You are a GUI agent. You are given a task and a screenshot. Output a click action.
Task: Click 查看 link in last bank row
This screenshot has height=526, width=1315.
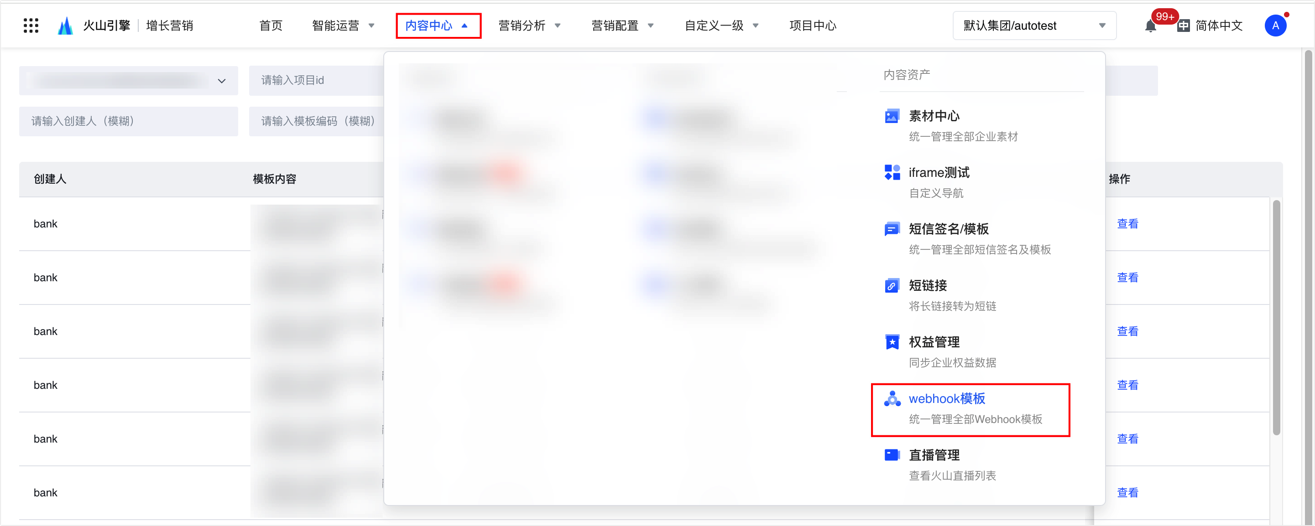(x=1127, y=493)
